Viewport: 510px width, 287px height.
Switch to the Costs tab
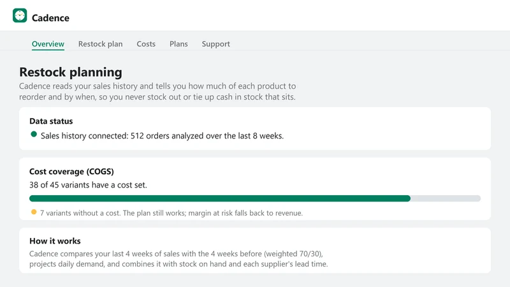(x=146, y=44)
